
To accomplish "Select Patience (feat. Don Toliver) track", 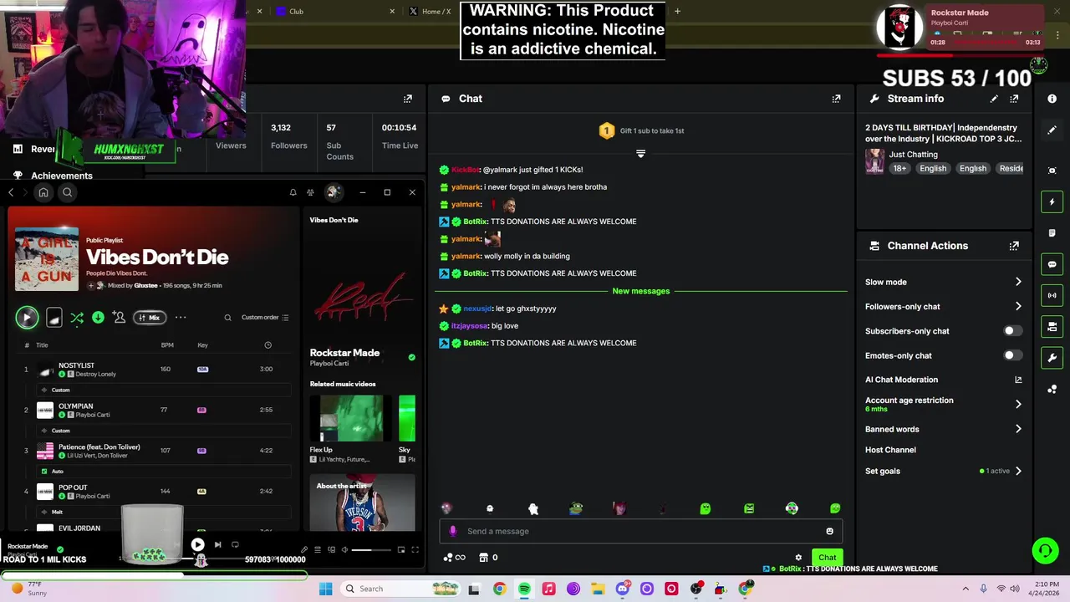I will point(99,447).
